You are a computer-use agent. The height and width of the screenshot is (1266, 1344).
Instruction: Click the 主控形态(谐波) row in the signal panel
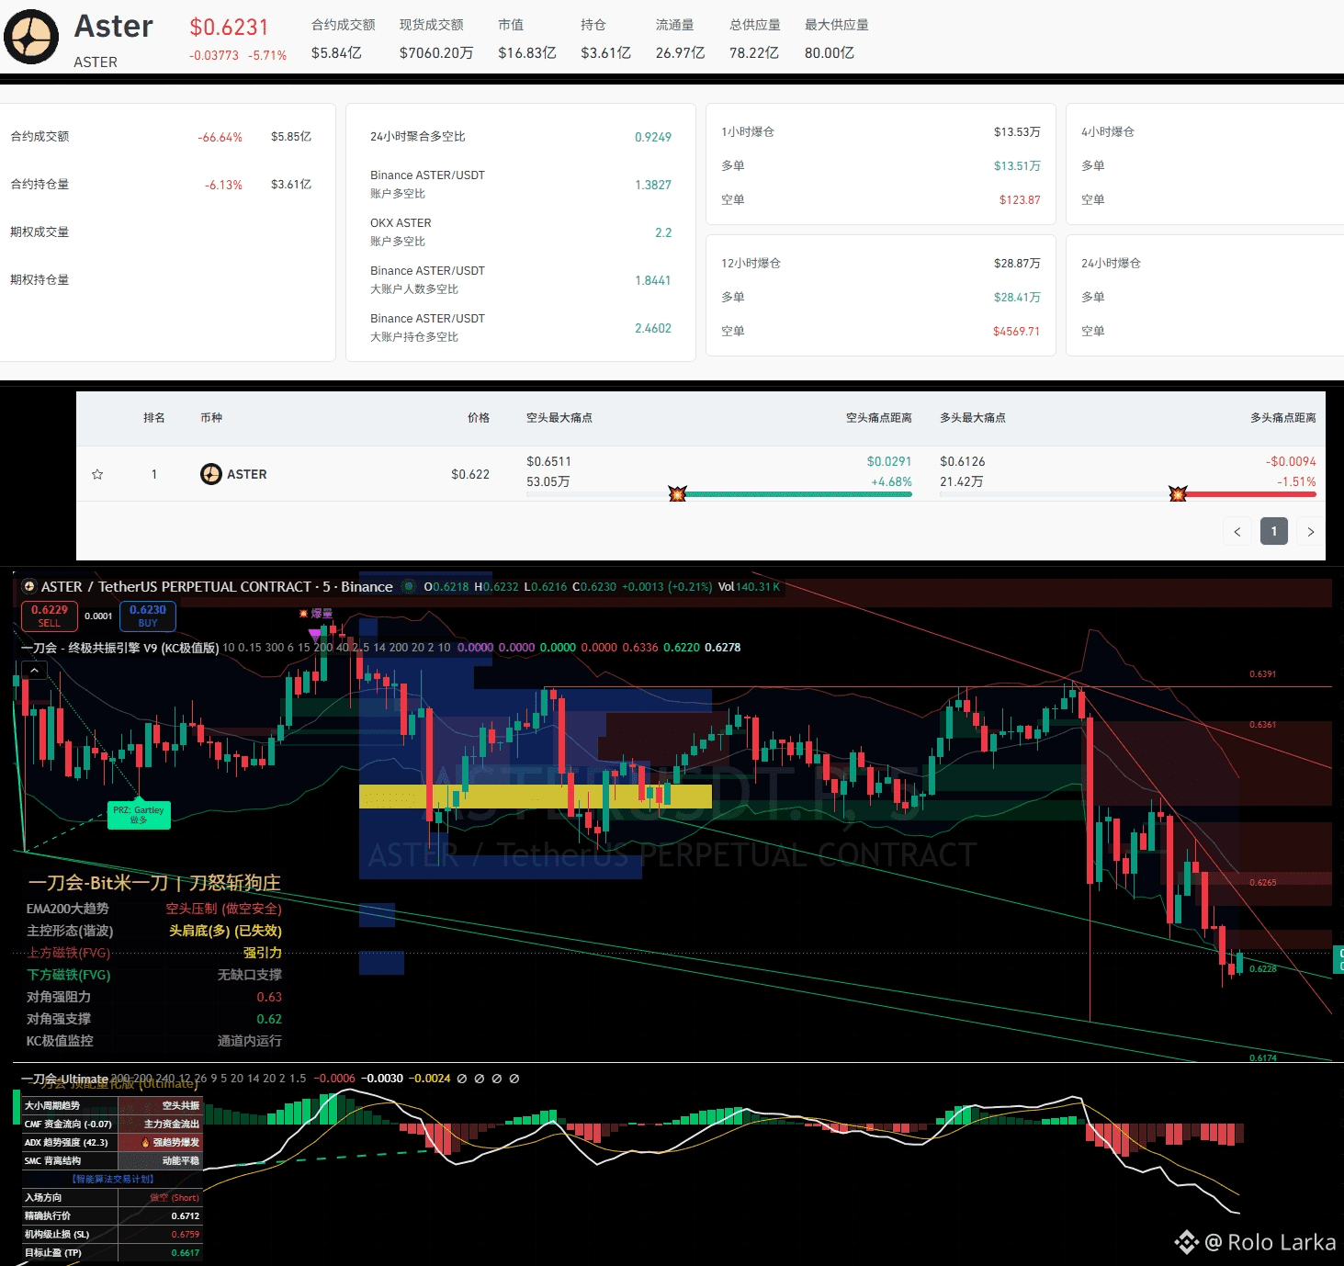tap(154, 931)
